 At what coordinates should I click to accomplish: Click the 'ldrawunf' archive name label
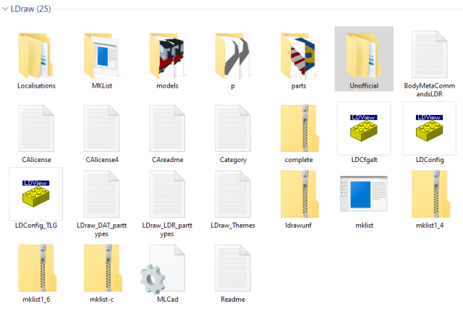(298, 226)
